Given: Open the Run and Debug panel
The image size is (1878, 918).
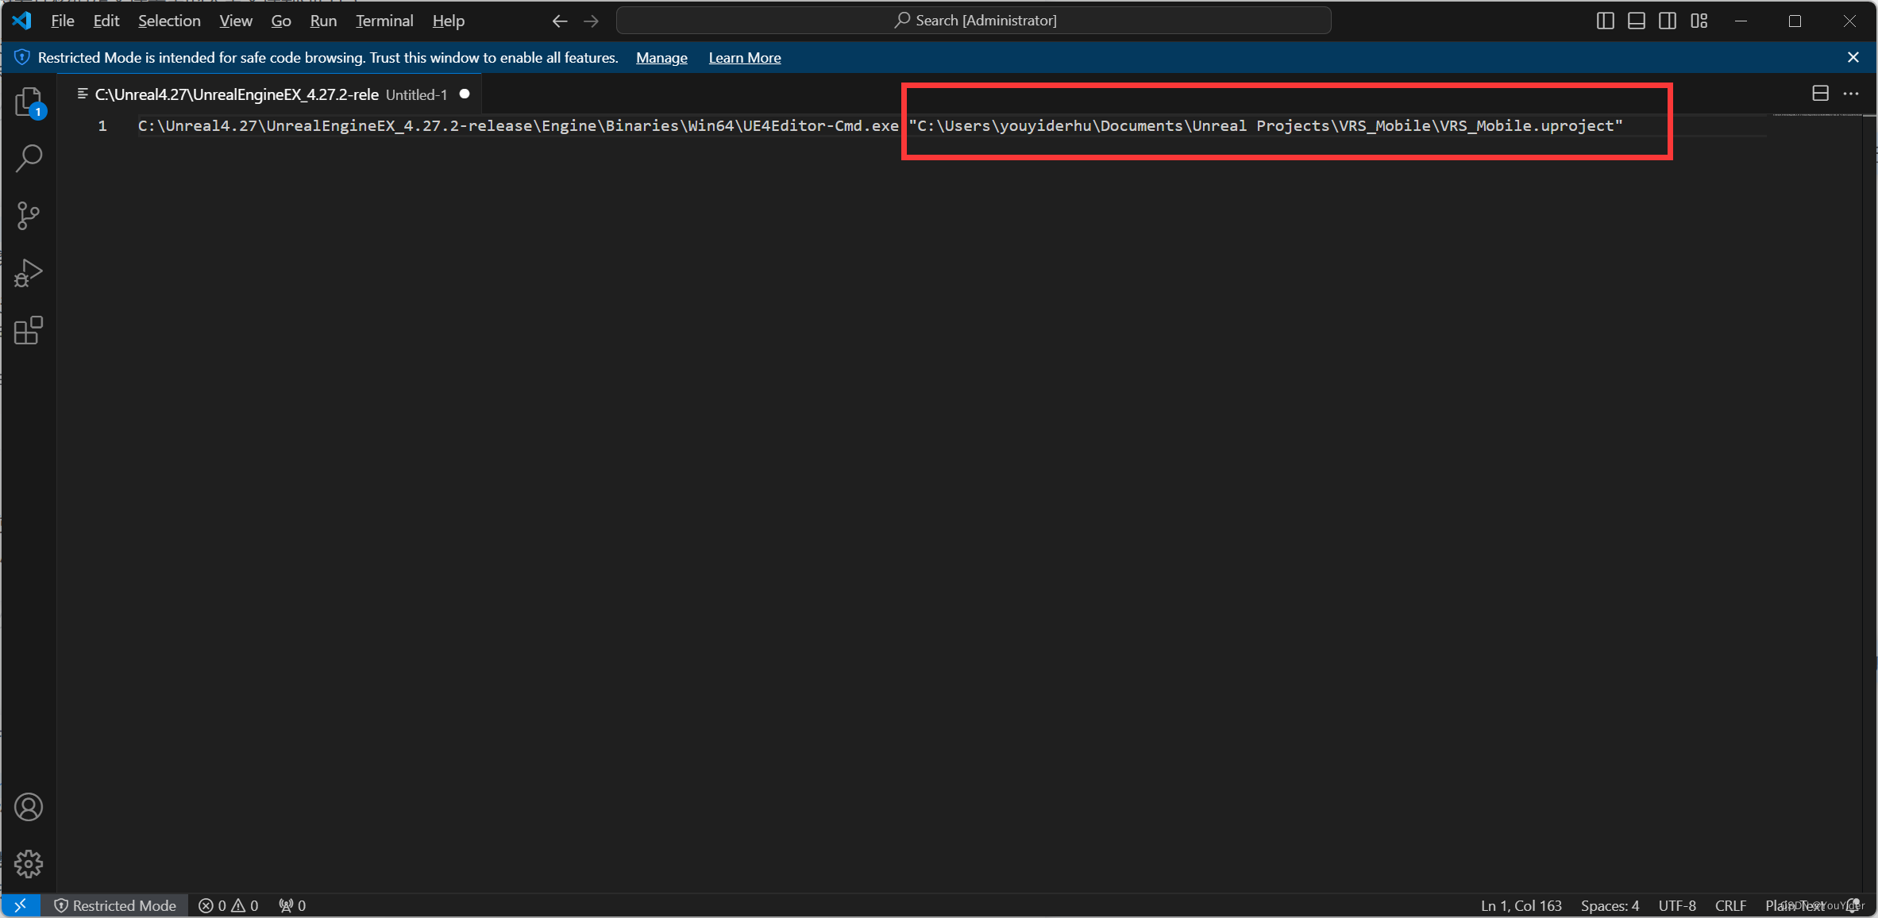Looking at the screenshot, I should 29,273.
